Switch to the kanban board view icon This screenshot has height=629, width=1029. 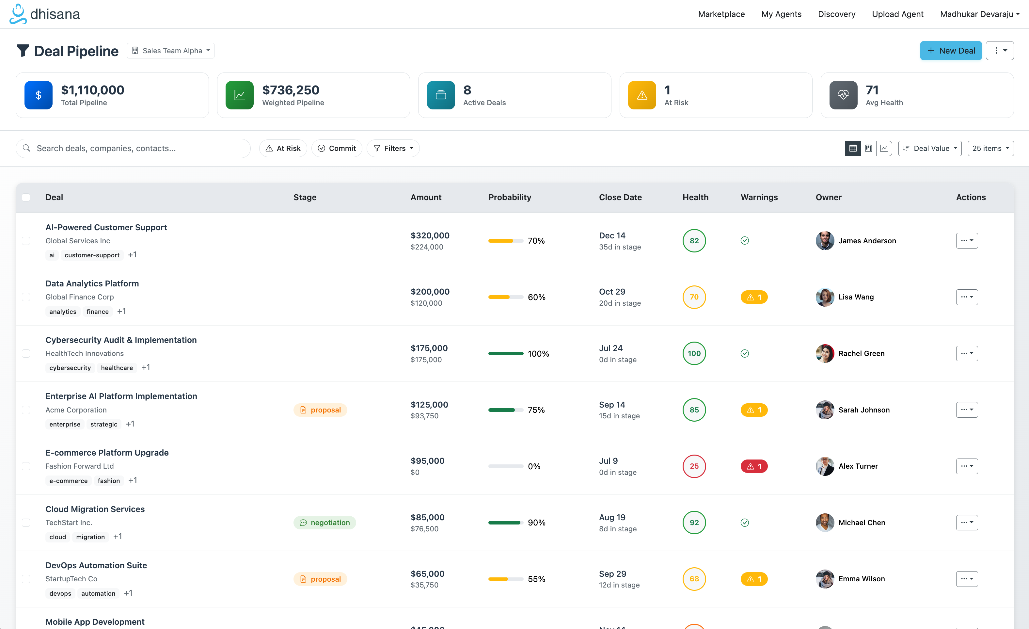pos(868,148)
